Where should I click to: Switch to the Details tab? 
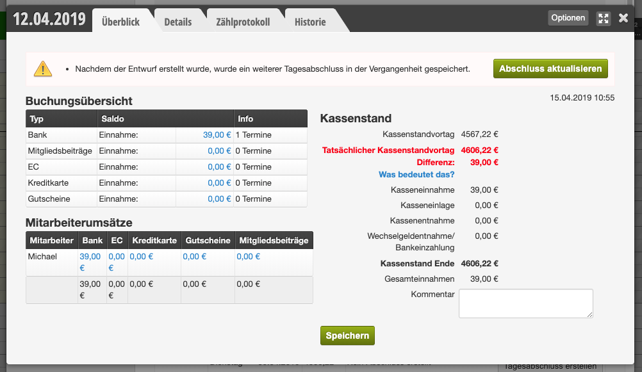point(177,22)
